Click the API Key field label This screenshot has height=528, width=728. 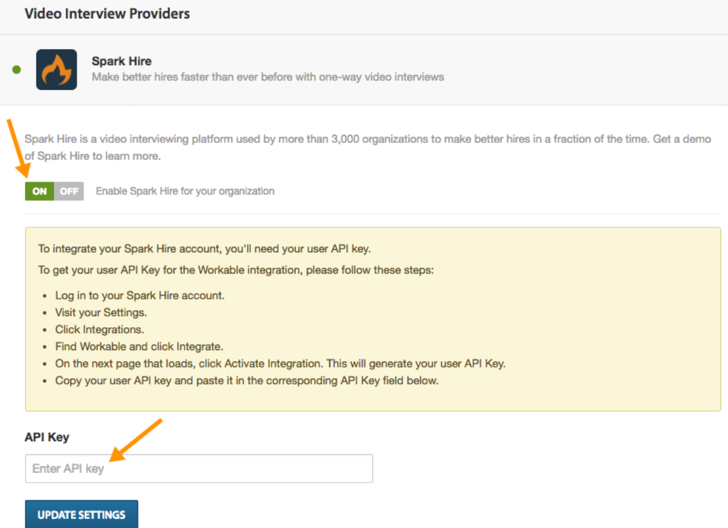[47, 438]
